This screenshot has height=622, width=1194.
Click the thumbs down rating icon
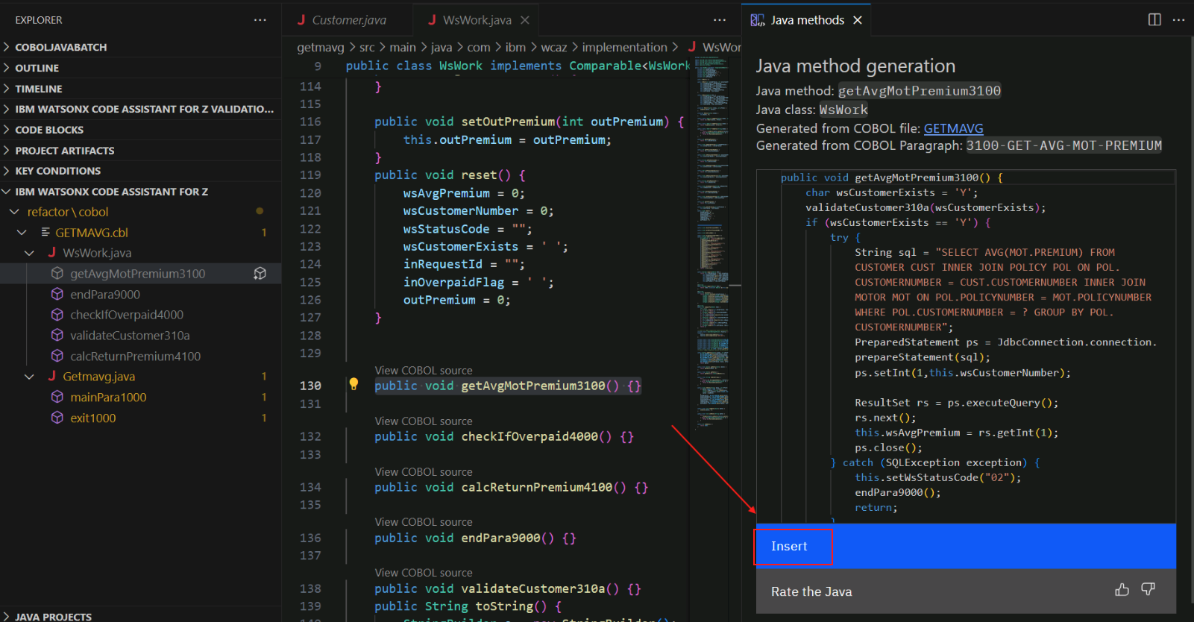pos(1148,590)
